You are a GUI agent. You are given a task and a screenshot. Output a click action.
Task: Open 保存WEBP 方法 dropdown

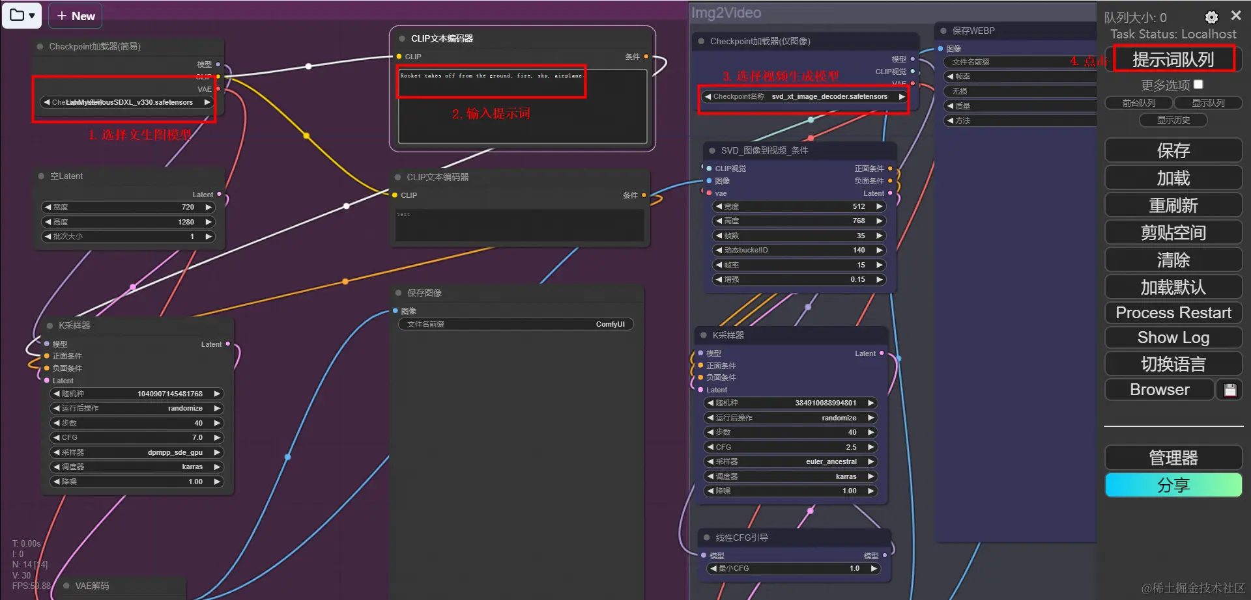click(1020, 120)
